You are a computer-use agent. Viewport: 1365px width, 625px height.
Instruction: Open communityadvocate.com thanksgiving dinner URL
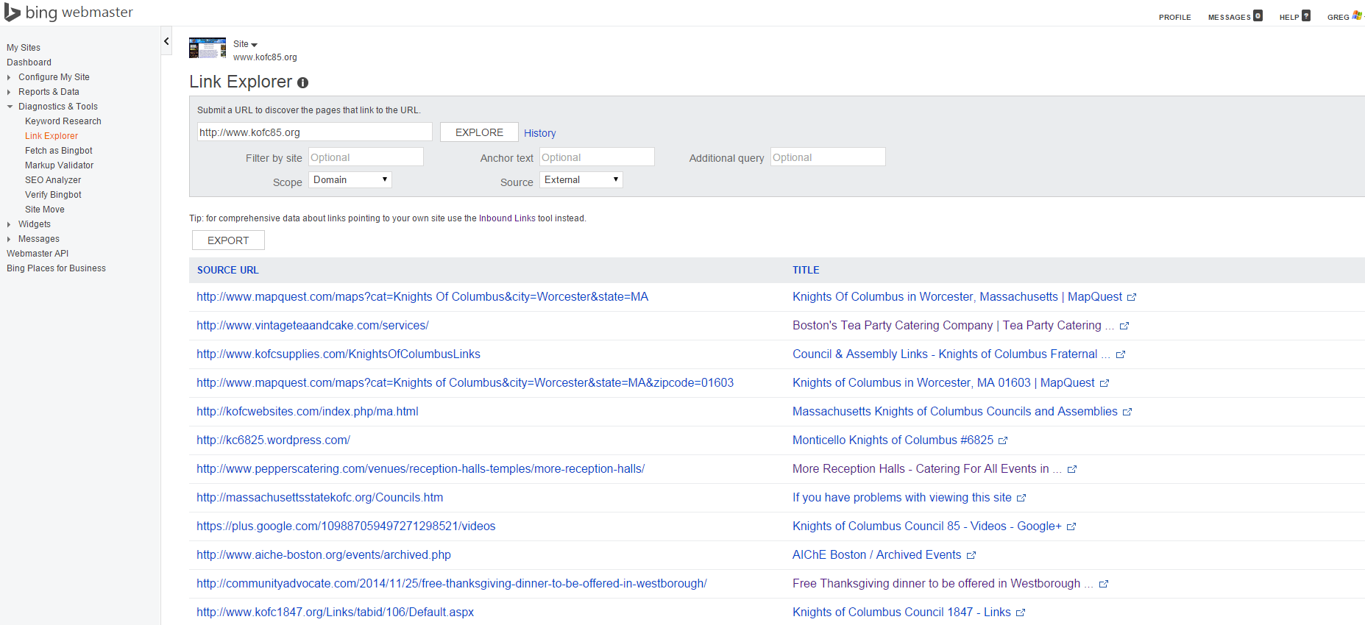point(452,584)
